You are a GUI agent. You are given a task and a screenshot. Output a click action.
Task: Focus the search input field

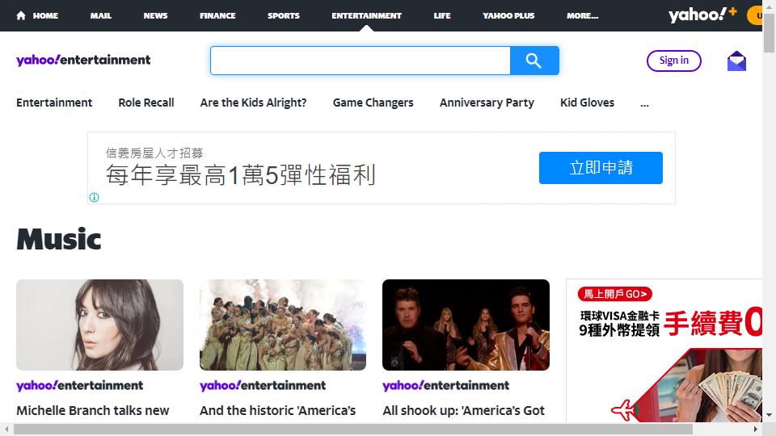click(361, 61)
